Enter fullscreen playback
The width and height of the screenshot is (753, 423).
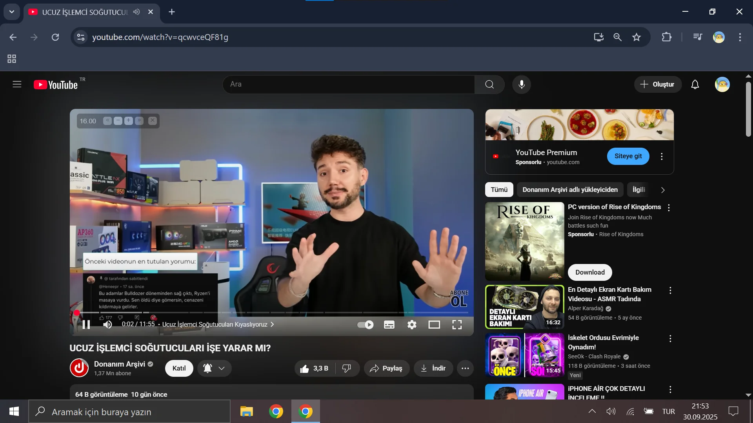[457, 325]
